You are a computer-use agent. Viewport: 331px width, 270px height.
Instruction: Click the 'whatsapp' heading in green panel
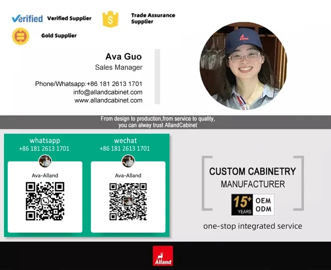(45, 140)
